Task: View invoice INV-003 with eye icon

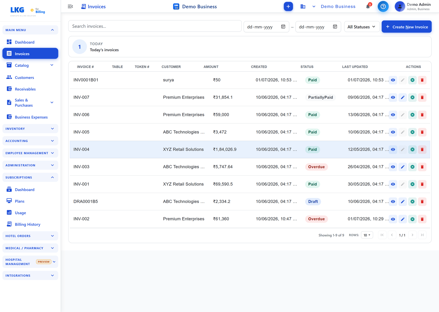Action: (x=393, y=167)
